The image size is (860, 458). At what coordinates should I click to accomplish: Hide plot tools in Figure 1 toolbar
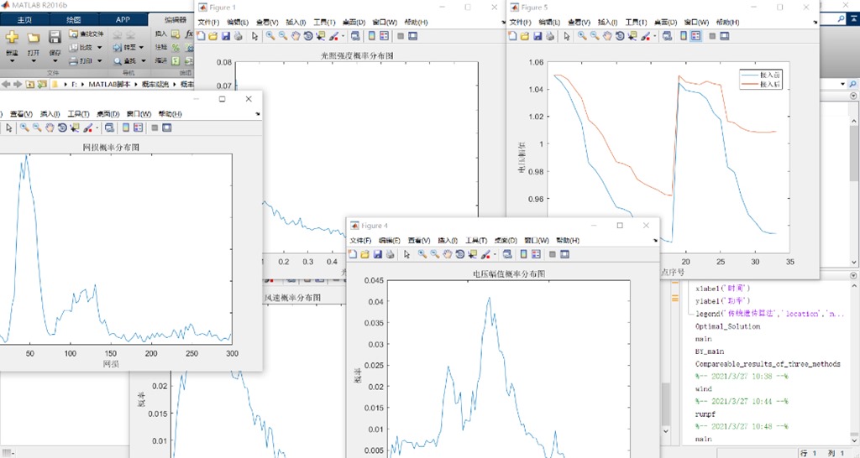click(401, 36)
